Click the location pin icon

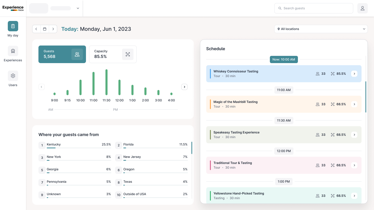[x=279, y=29]
